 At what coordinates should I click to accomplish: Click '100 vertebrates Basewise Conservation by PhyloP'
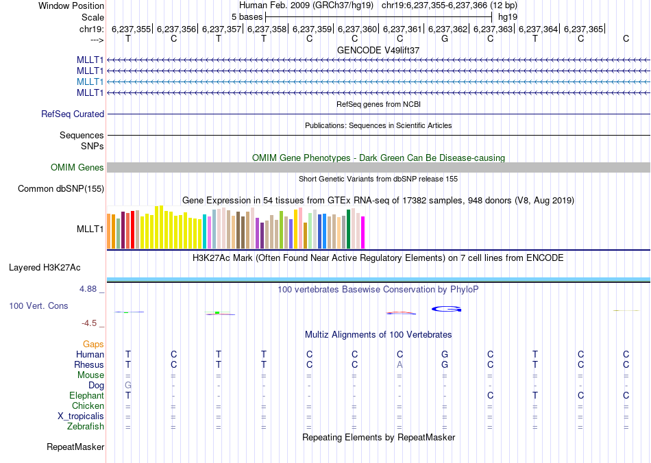pyautogui.click(x=378, y=290)
